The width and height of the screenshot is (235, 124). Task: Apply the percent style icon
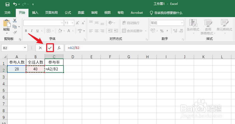[162, 31]
